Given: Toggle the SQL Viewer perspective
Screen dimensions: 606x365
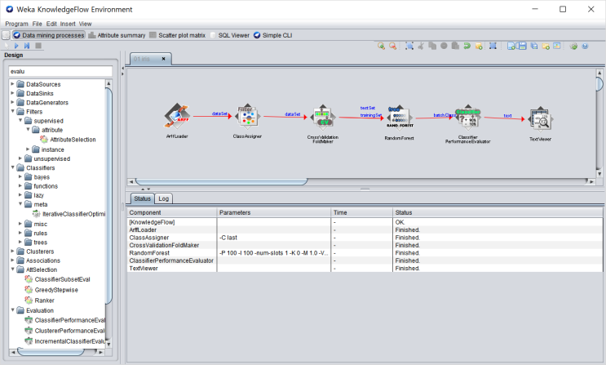Looking at the screenshot, I should 230,35.
